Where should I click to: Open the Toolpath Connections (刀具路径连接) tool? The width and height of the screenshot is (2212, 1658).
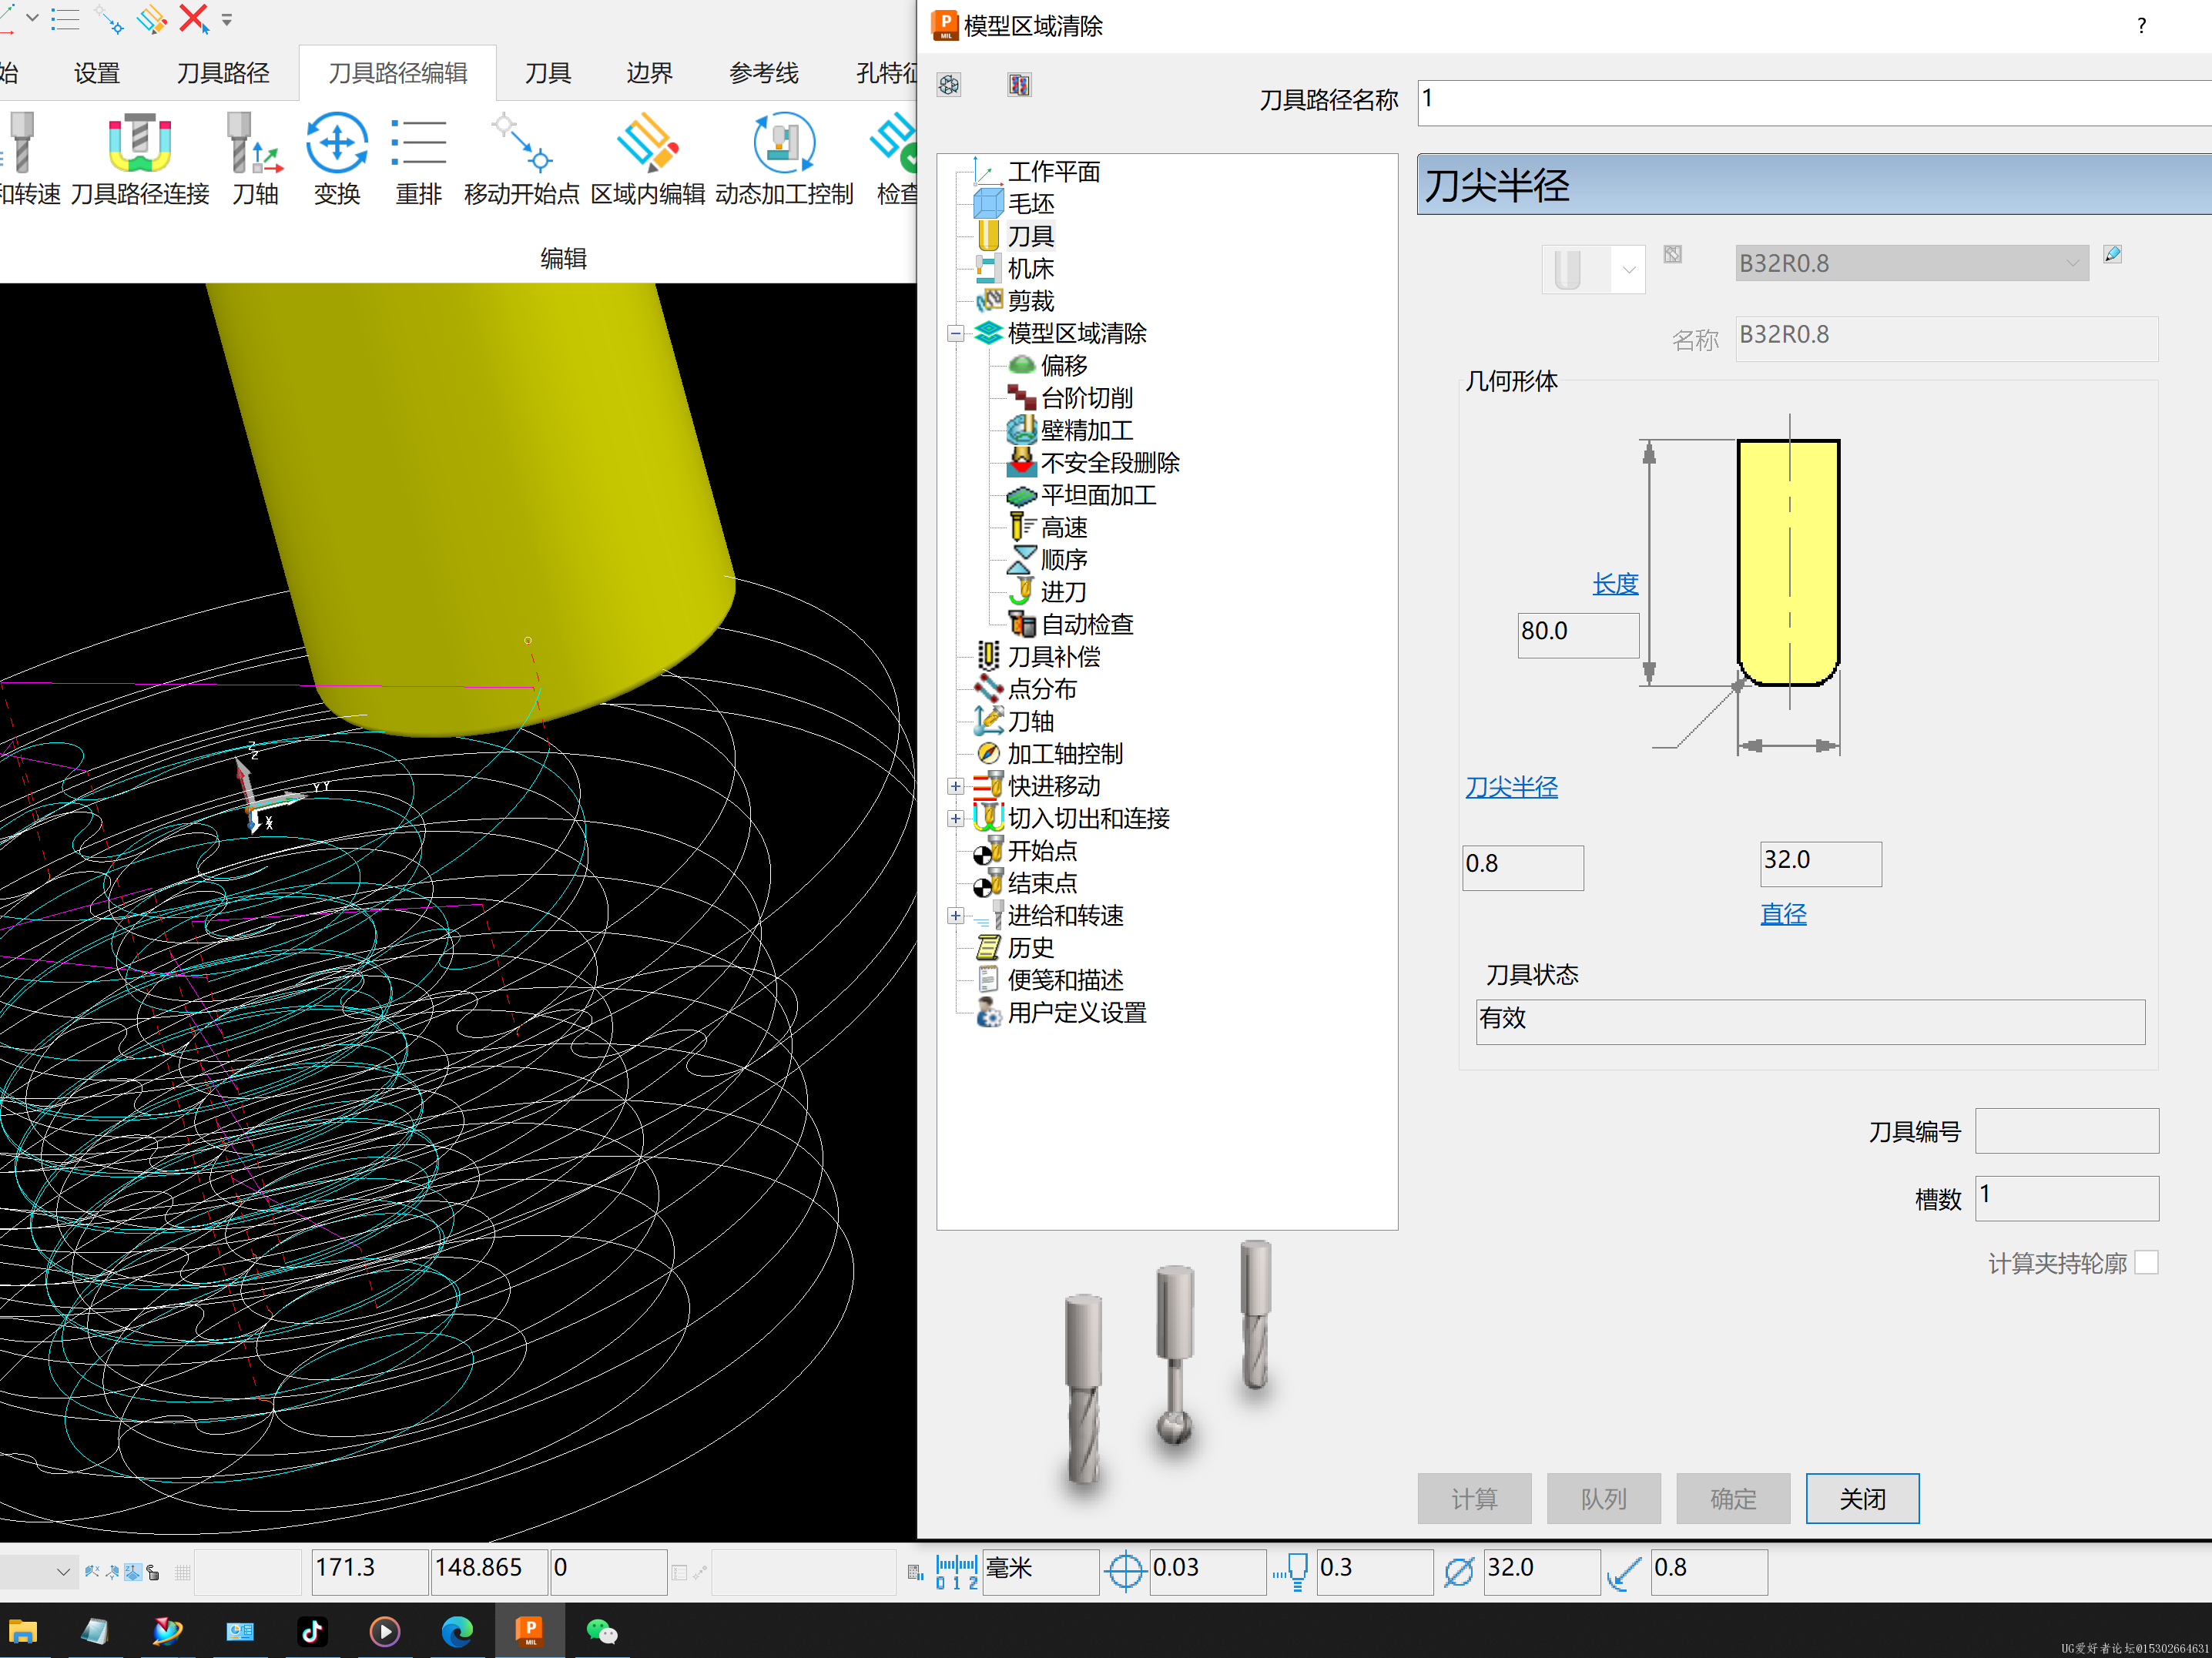click(x=140, y=159)
